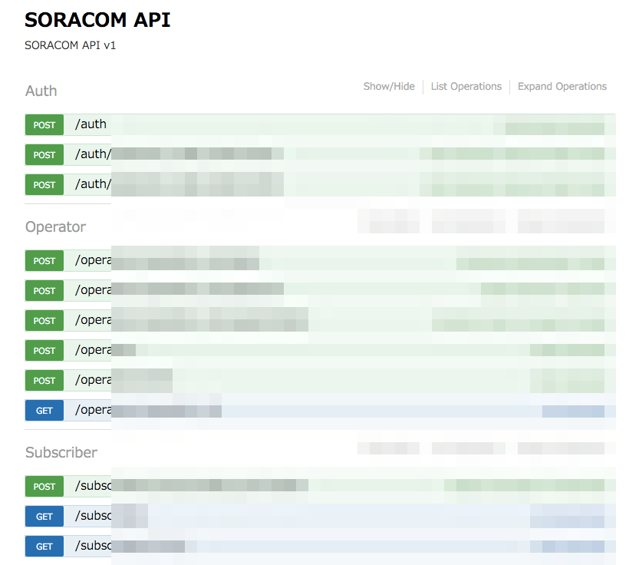Click the POST badge next to /auth

point(44,124)
